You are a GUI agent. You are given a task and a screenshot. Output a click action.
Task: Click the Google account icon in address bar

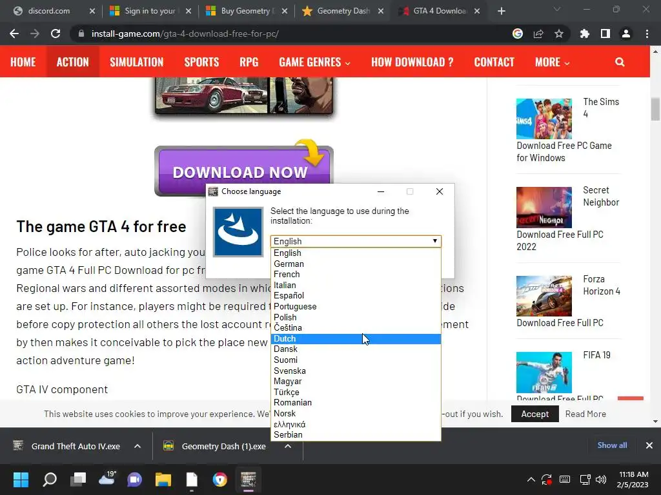click(x=518, y=34)
